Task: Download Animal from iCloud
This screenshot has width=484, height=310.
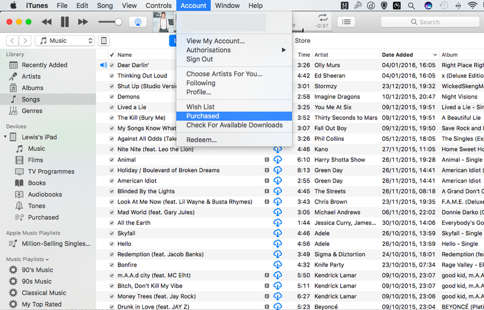Action: tap(278, 160)
